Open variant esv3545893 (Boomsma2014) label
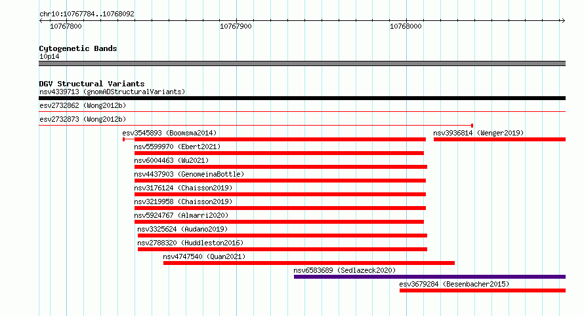 click(169, 133)
